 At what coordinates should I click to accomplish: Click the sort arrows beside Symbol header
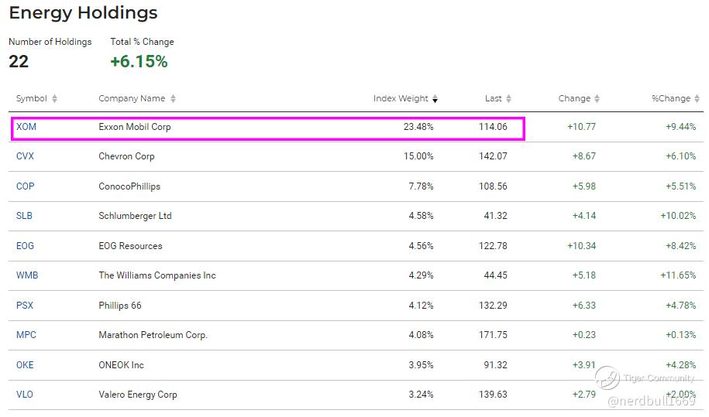point(54,99)
